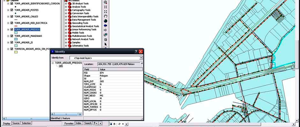Select the Zoom Out magnifier tool
This screenshot has height=127, width=300.
coord(105,2)
